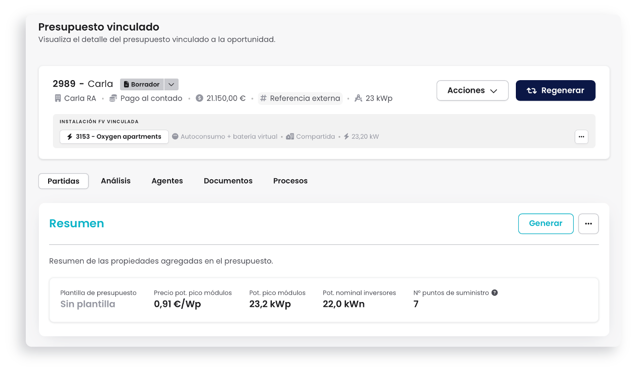The height and width of the screenshot is (372, 635).
Task: Click the Compartida text
Action: [x=316, y=136]
